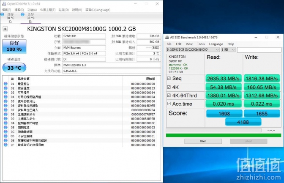This screenshot has height=183, width=284.
Task: Click the previous disk arrow in CrystalDiskInfo
Action: pyautogui.click(x=5, y=29)
